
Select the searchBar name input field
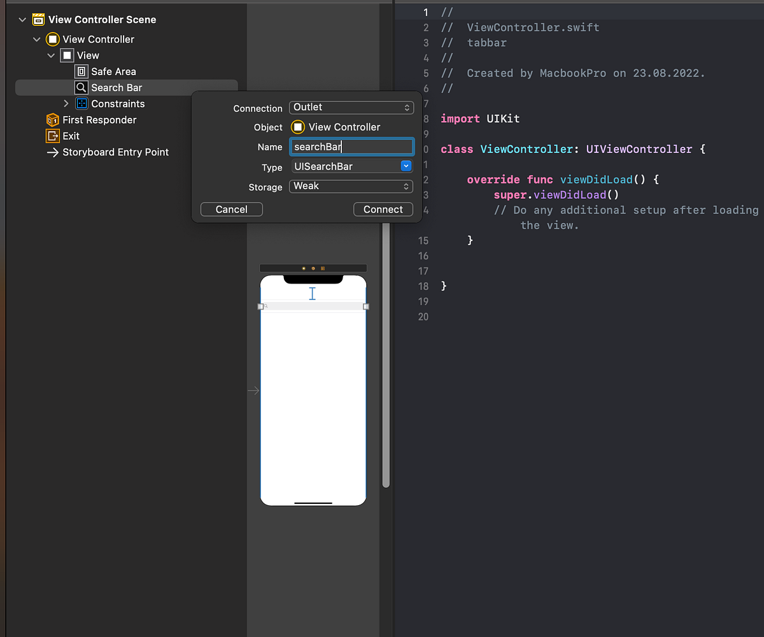click(x=351, y=147)
